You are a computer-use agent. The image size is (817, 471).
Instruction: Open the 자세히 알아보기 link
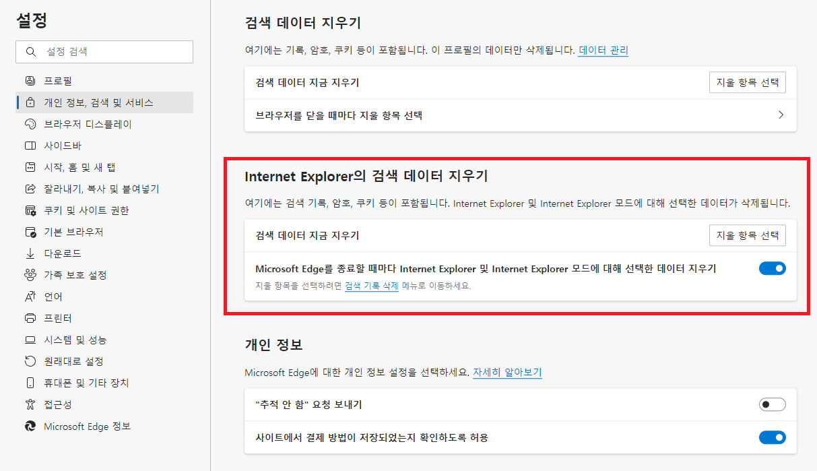pyautogui.click(x=507, y=372)
